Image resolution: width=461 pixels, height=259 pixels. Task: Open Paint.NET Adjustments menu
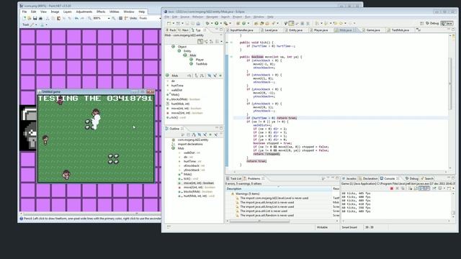[84, 12]
